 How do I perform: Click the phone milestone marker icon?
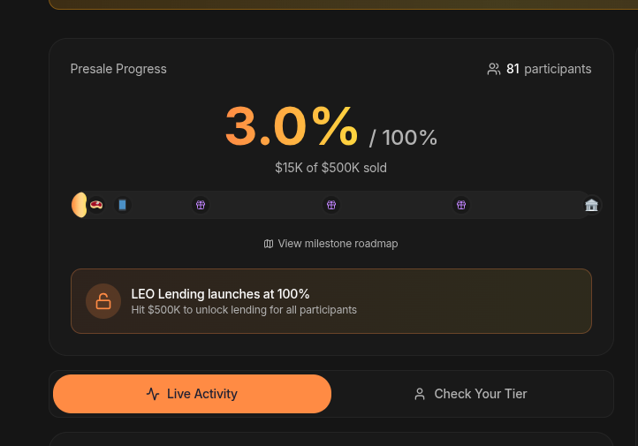[123, 205]
